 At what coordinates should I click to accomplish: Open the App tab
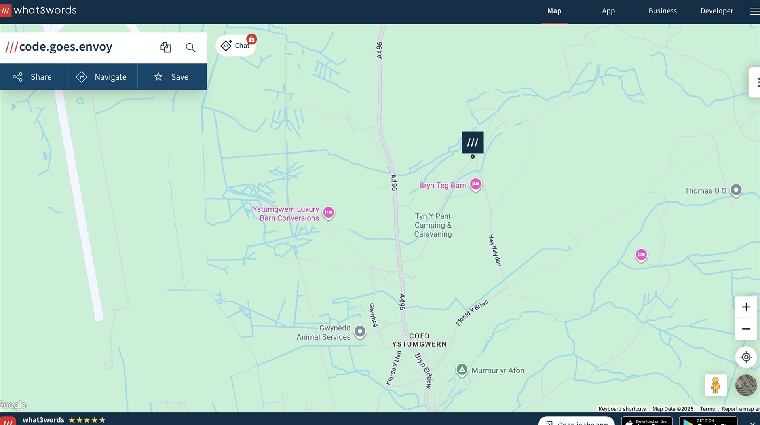[x=608, y=11]
